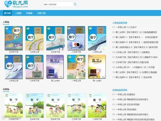The height and width of the screenshot is (121, 161).
Task: Switch to the 北师大版 nav tab
Action: pos(41,13)
